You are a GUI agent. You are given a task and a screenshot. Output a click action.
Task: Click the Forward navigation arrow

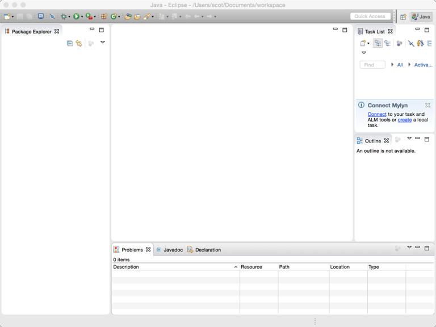tap(209, 16)
